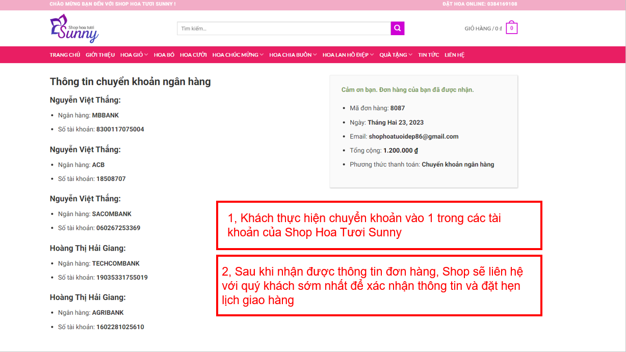Open the HOA CƯỚI menu item
Screen dimensions: 626x352
tap(193, 55)
